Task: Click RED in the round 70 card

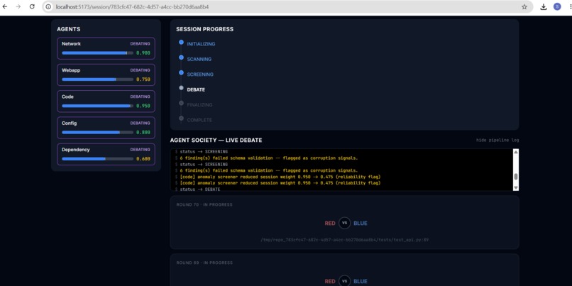Action: pos(330,224)
